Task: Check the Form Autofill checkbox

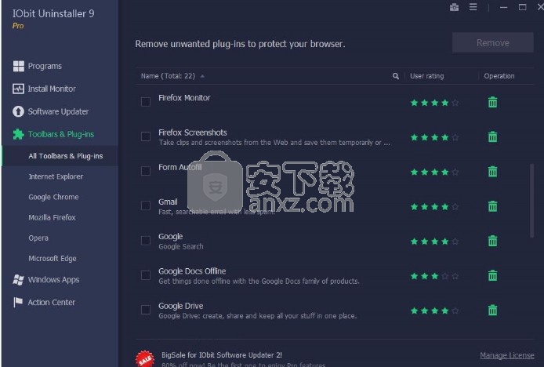Action: [146, 171]
